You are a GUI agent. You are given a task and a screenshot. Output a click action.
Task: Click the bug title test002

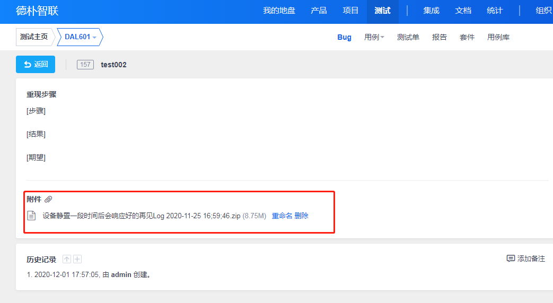113,65
